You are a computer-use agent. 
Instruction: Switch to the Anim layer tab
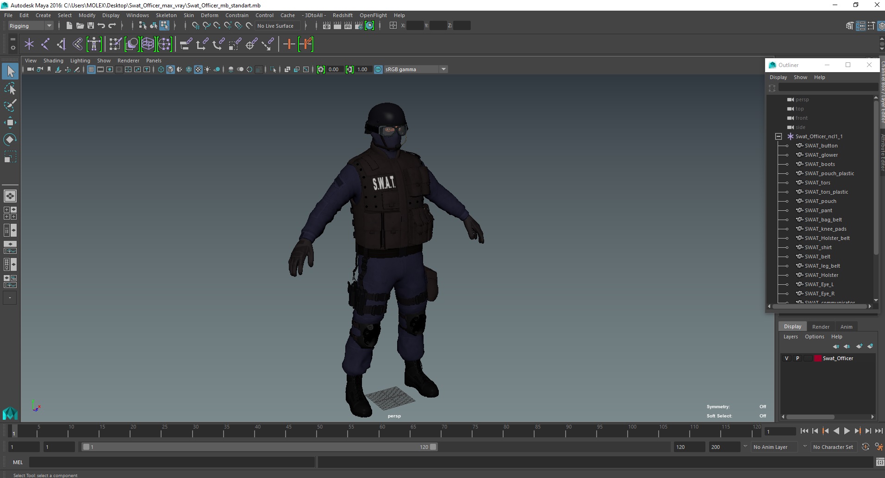846,327
